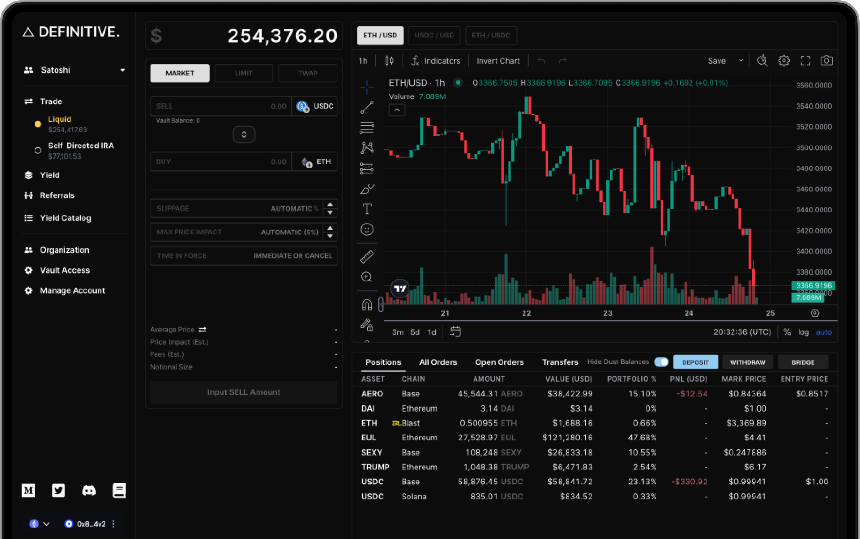The height and width of the screenshot is (539, 860).
Task: Switch the chart to log scale
Action: (x=804, y=332)
